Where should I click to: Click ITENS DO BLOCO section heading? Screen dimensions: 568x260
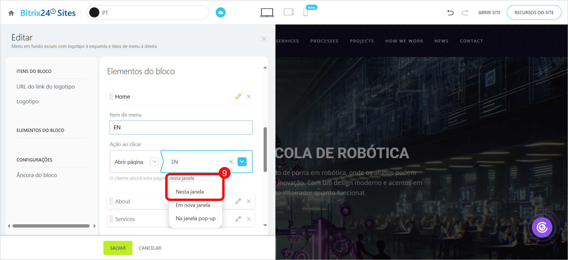tap(34, 71)
